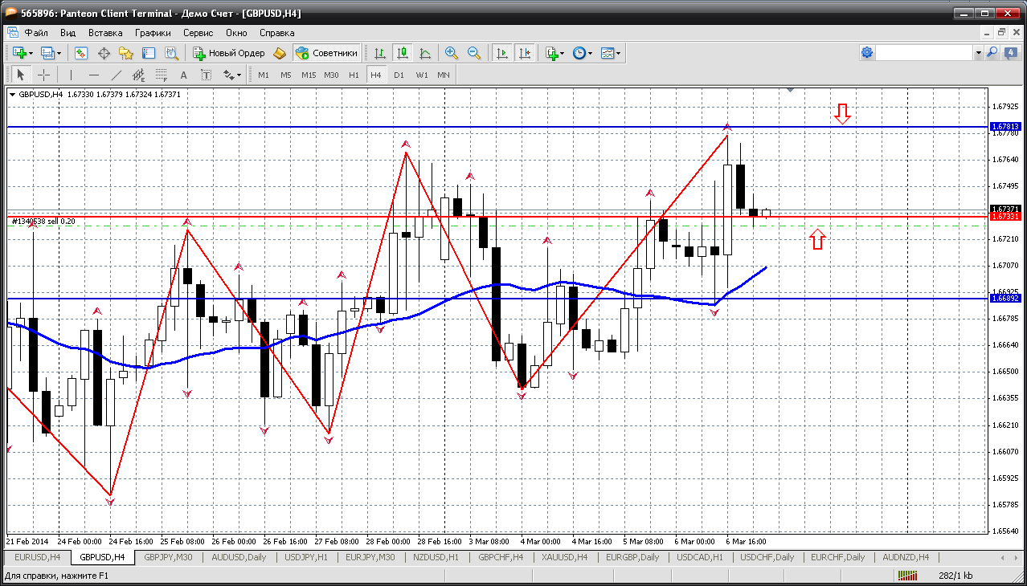Viewport: 1027px width, 586px height.
Task: Open the indicators list dropdown
Action: (x=554, y=53)
